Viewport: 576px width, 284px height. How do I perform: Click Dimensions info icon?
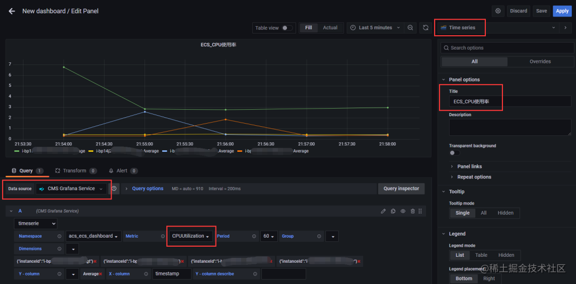pyautogui.click(x=59, y=249)
